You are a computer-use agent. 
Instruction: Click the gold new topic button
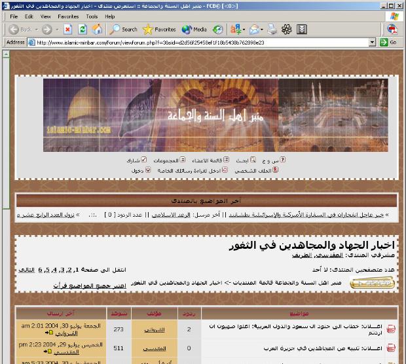click(372, 283)
